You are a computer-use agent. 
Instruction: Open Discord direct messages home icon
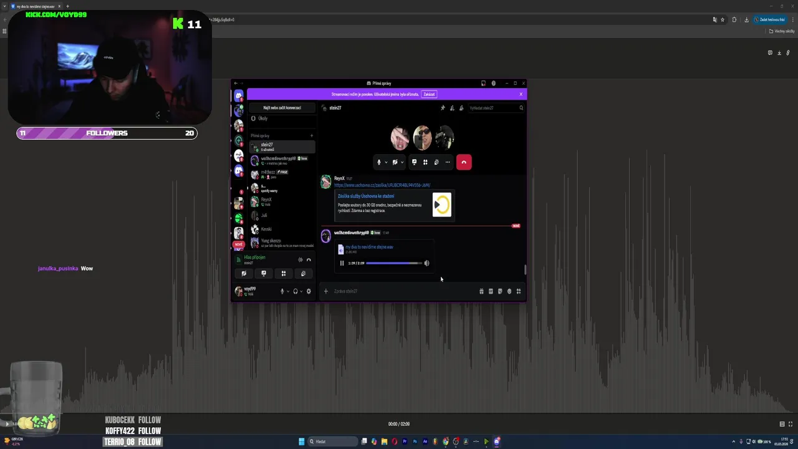(x=238, y=96)
